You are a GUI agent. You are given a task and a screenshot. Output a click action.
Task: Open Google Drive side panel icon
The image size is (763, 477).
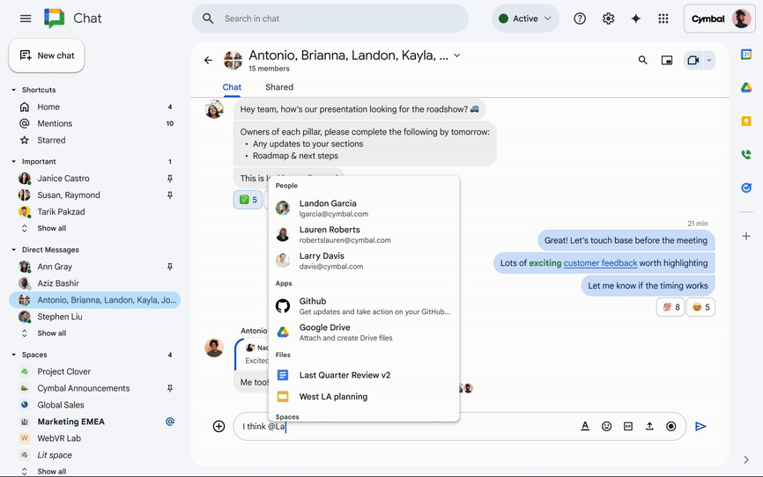(746, 87)
